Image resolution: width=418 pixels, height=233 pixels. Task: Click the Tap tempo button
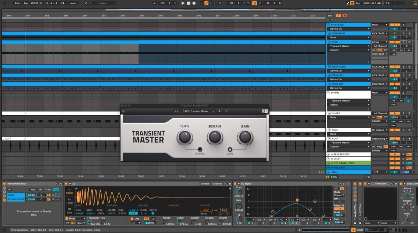pyautogui.click(x=26, y=3)
